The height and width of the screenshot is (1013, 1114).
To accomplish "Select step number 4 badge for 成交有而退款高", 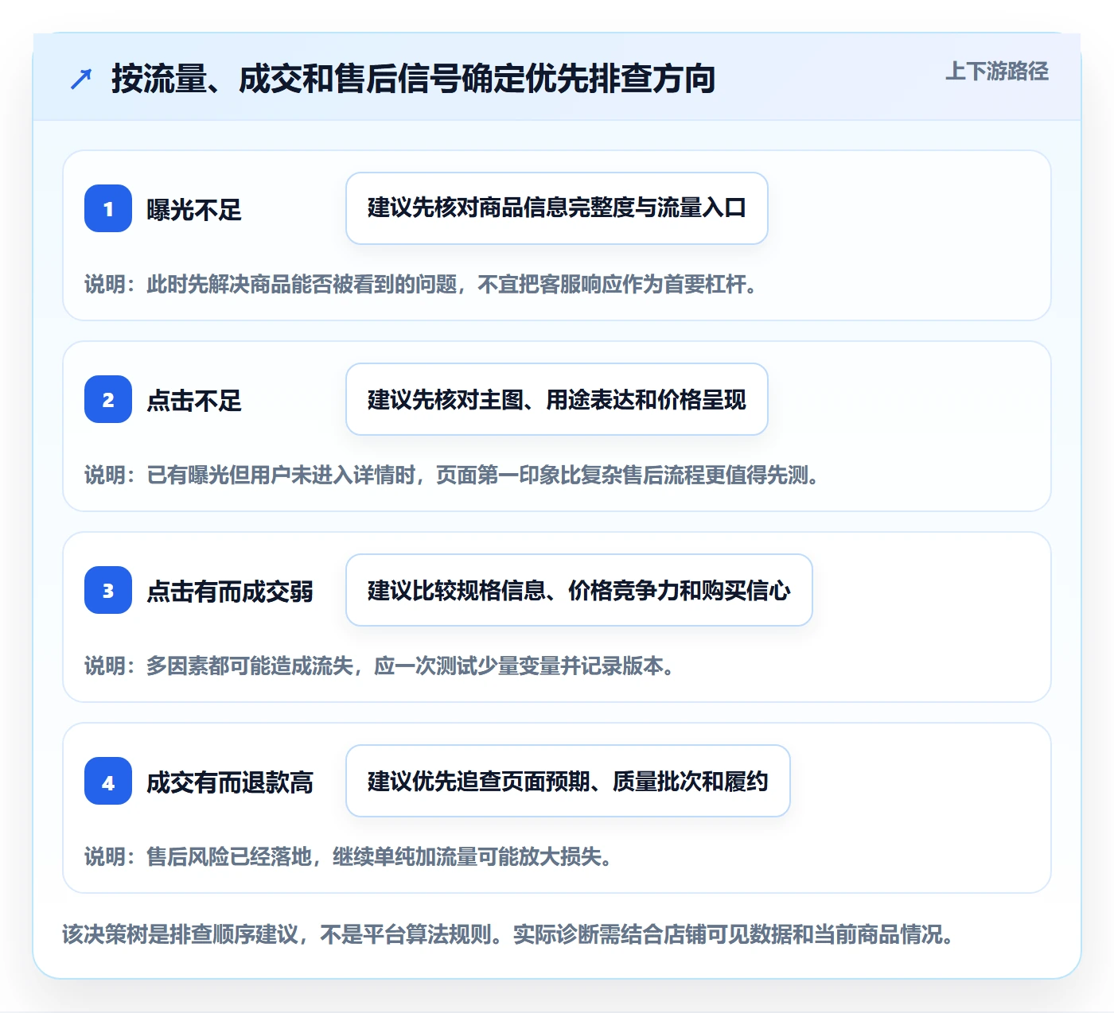I will pos(108,781).
